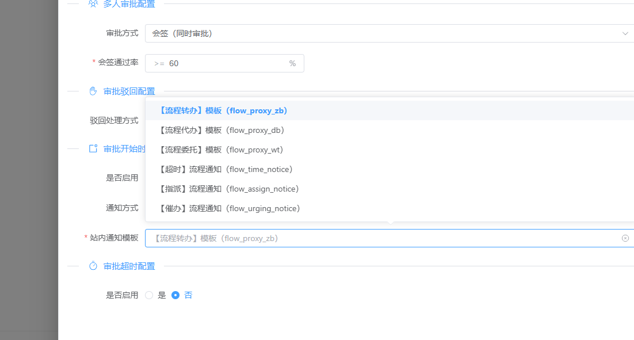Image resolution: width=634 pixels, height=340 pixels.
Task: Select the 【流程转办】模板 (flow_proxy_zb) option
Action: click(223, 110)
